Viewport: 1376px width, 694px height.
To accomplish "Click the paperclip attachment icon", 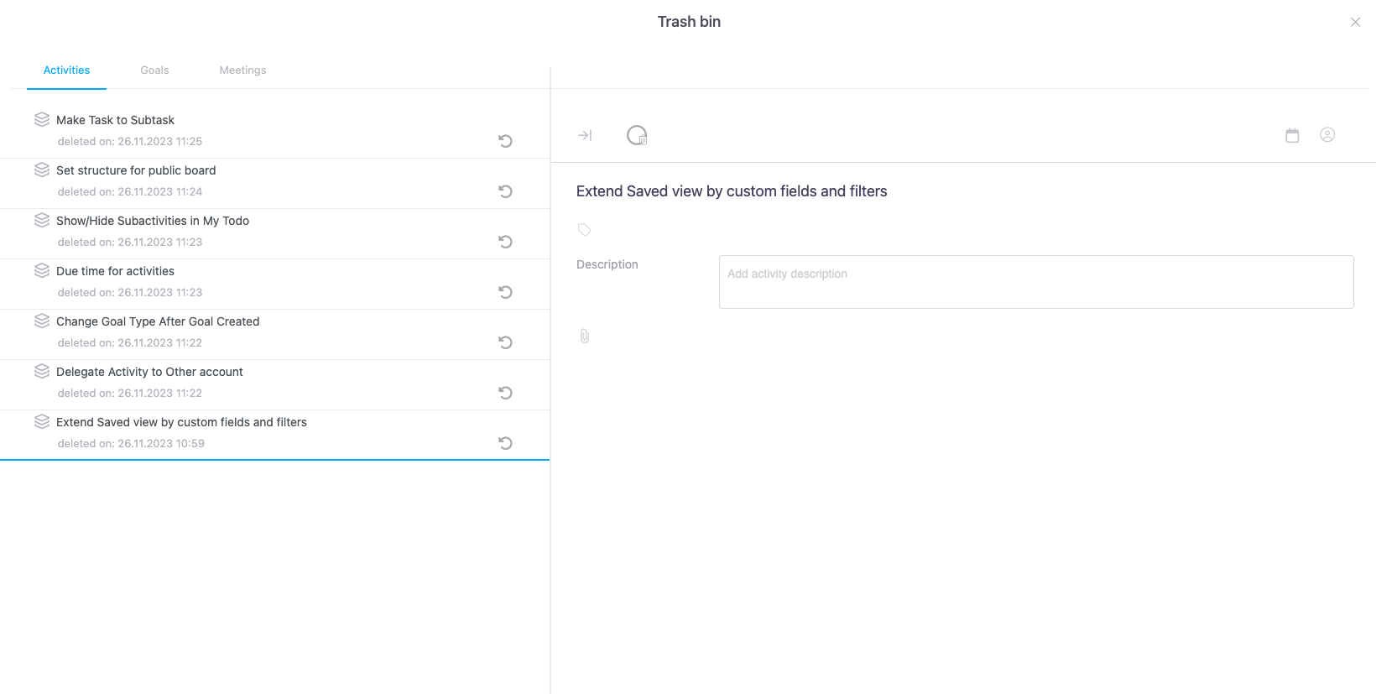I will (585, 336).
